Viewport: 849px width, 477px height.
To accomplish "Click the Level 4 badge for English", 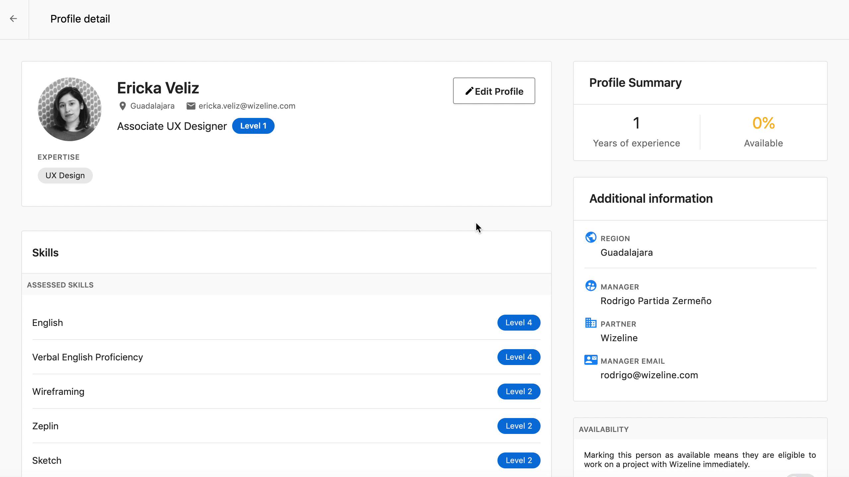I will pyautogui.click(x=519, y=323).
